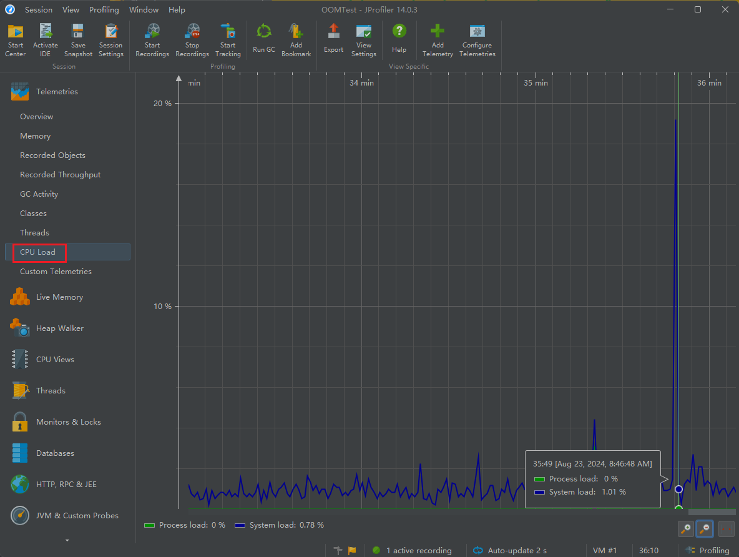Open the Session menu
The height and width of the screenshot is (557, 739).
click(39, 9)
